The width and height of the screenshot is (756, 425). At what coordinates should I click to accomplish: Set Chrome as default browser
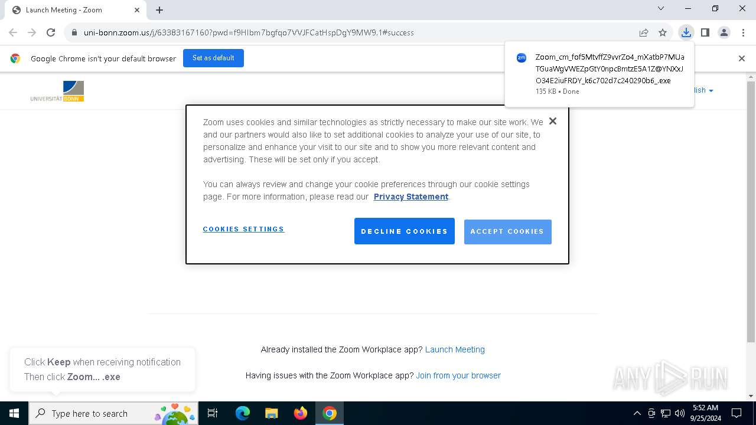213,58
